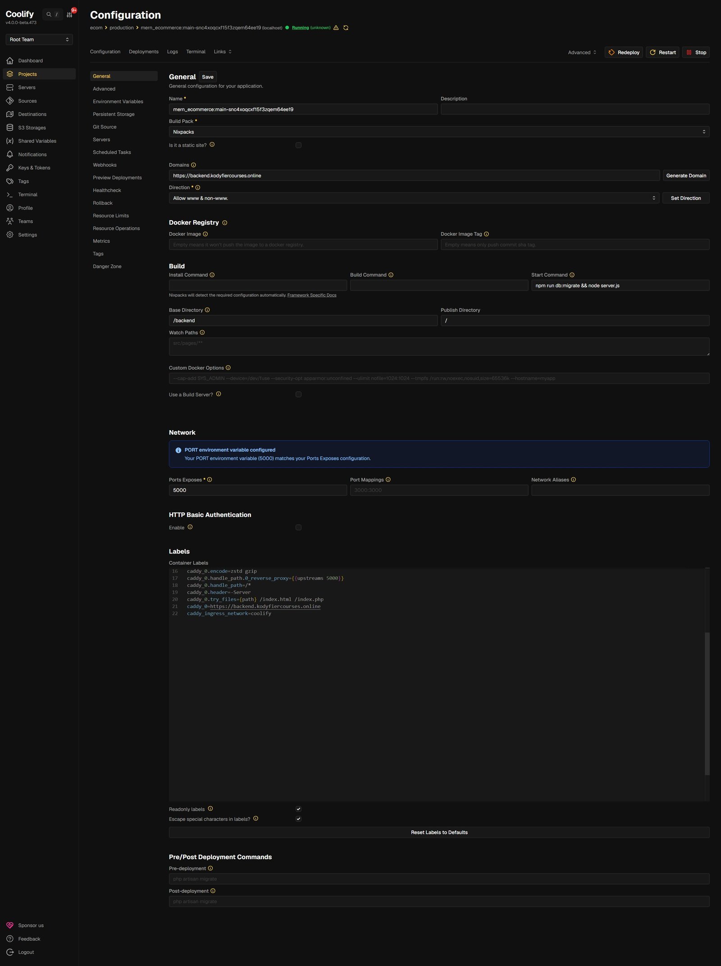Switch to the Deployments tab
721x966 pixels.
[x=144, y=52]
